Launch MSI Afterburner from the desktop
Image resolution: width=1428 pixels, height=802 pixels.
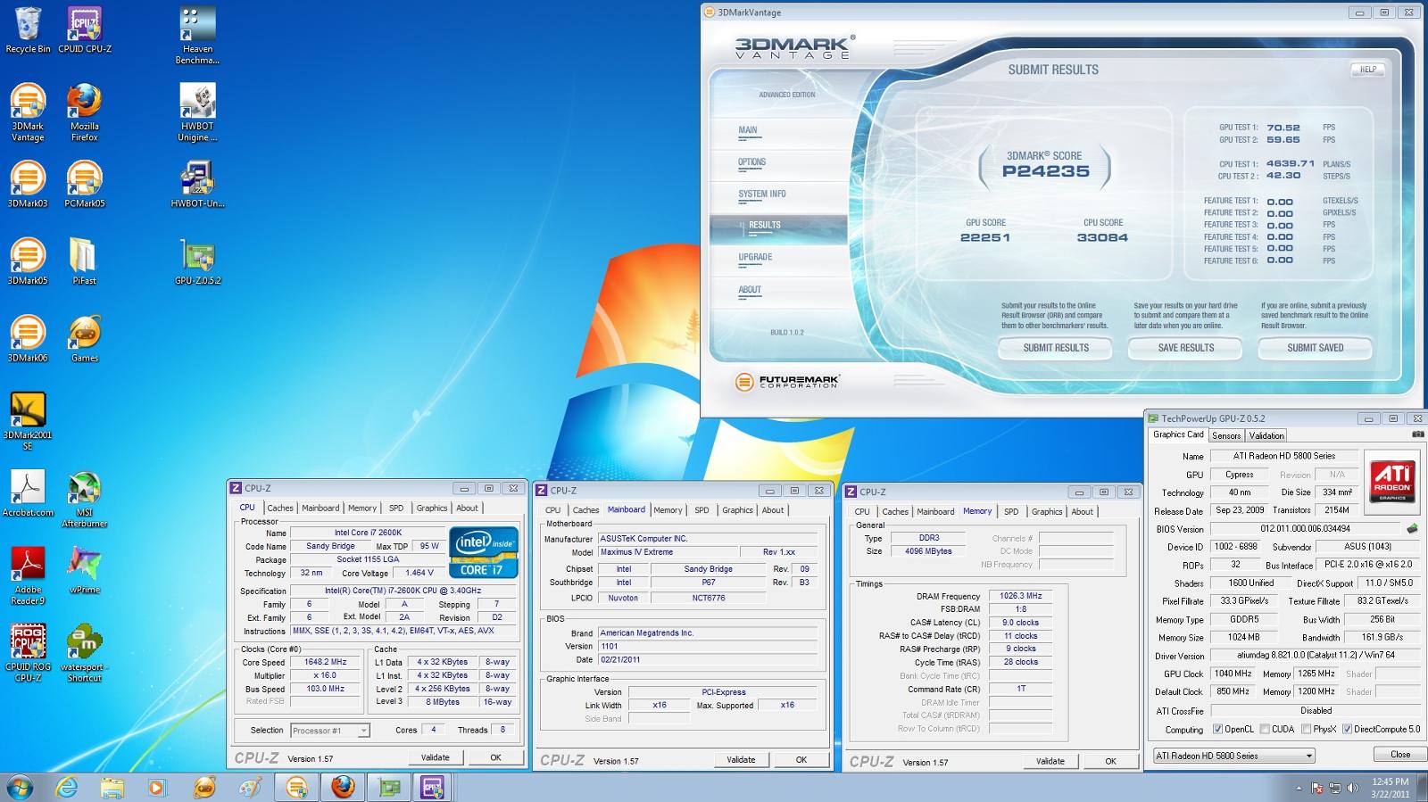click(x=85, y=499)
